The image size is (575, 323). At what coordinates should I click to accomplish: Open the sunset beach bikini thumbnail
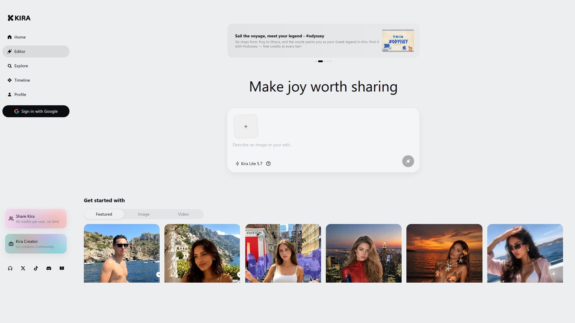[444, 253]
